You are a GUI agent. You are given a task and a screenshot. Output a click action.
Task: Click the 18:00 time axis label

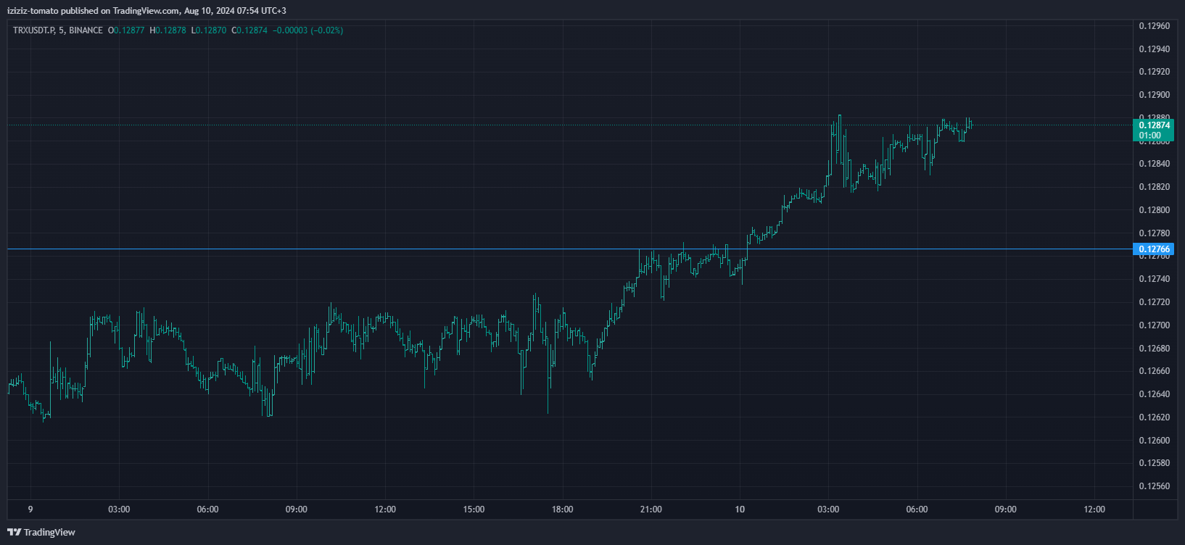click(562, 509)
